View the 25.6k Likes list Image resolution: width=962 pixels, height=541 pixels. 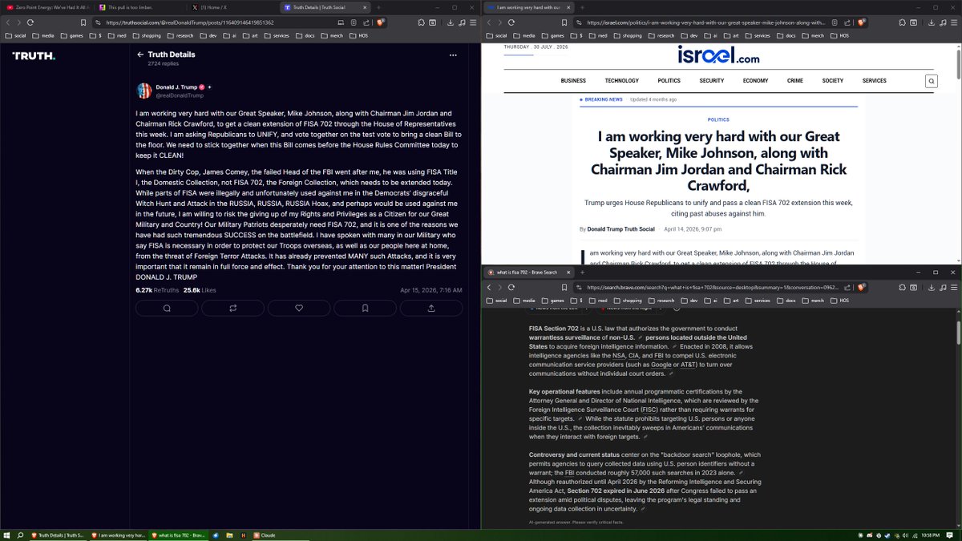click(198, 290)
